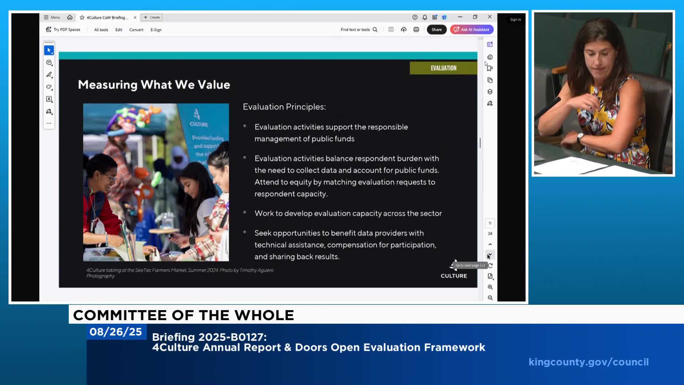Open the Edit tools
Viewport: 684px width, 385px height.
[119, 30]
